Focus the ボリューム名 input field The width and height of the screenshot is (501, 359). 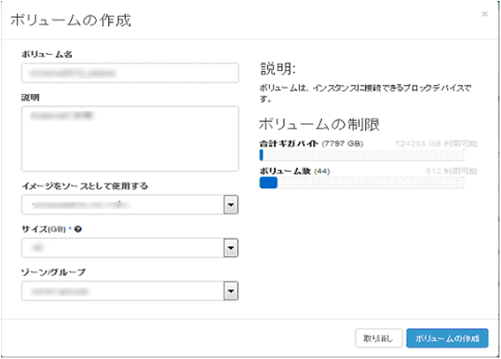coord(130,74)
